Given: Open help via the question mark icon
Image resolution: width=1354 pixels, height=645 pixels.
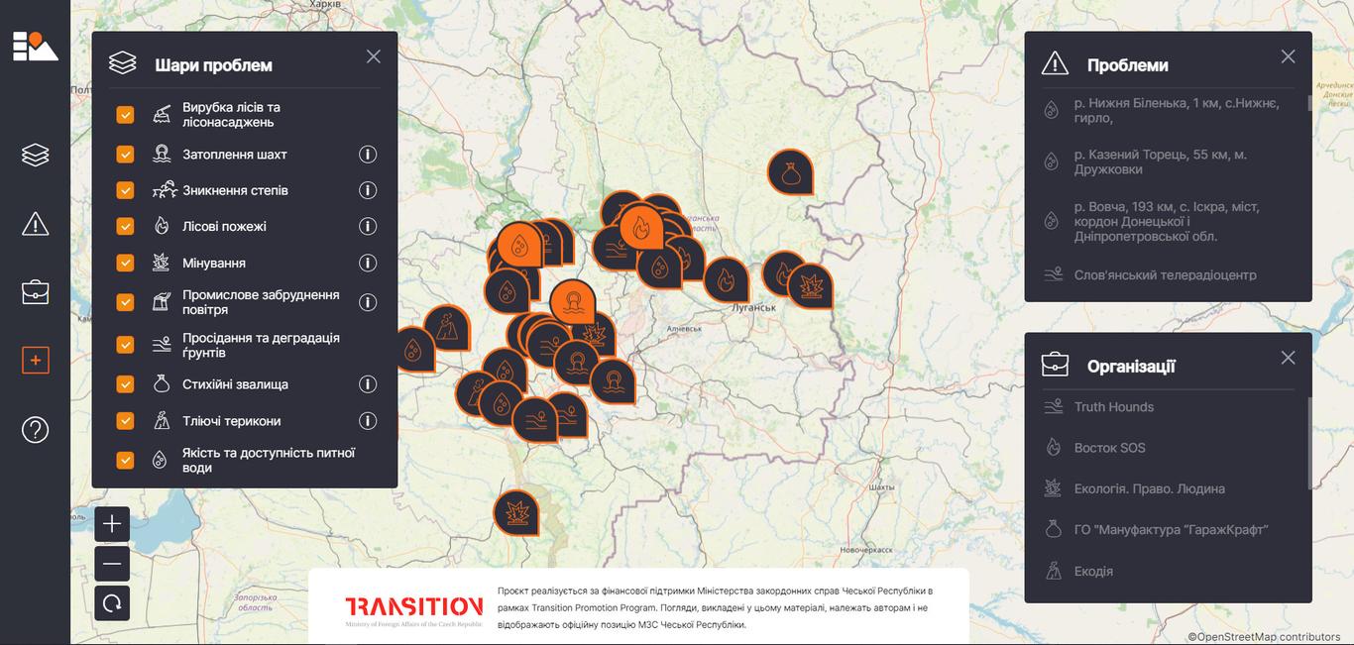Looking at the screenshot, I should tap(35, 429).
